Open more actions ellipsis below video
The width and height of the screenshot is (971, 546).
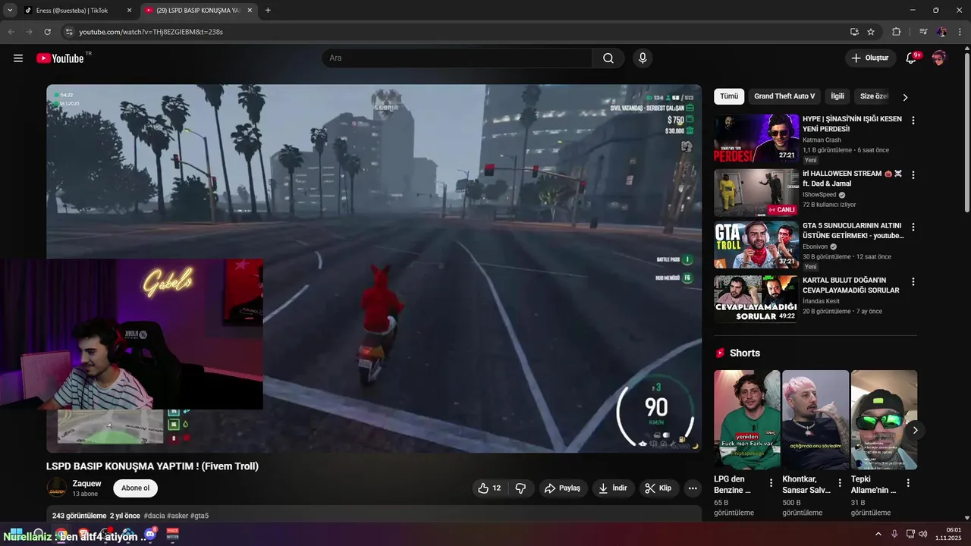(x=693, y=488)
